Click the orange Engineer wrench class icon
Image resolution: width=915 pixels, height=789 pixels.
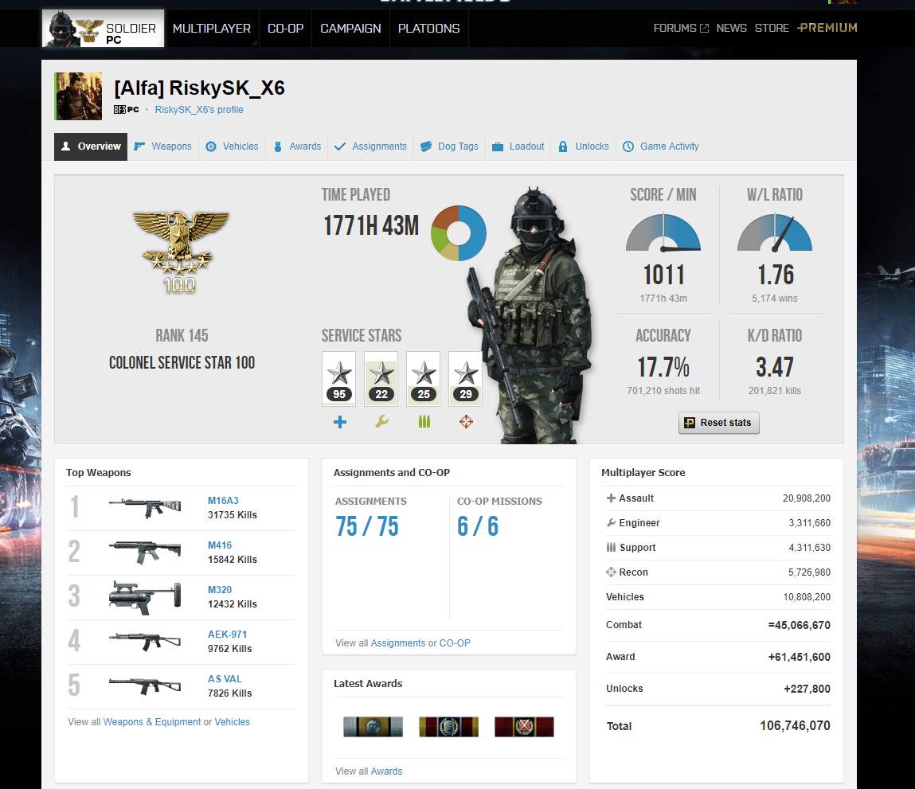coord(381,421)
